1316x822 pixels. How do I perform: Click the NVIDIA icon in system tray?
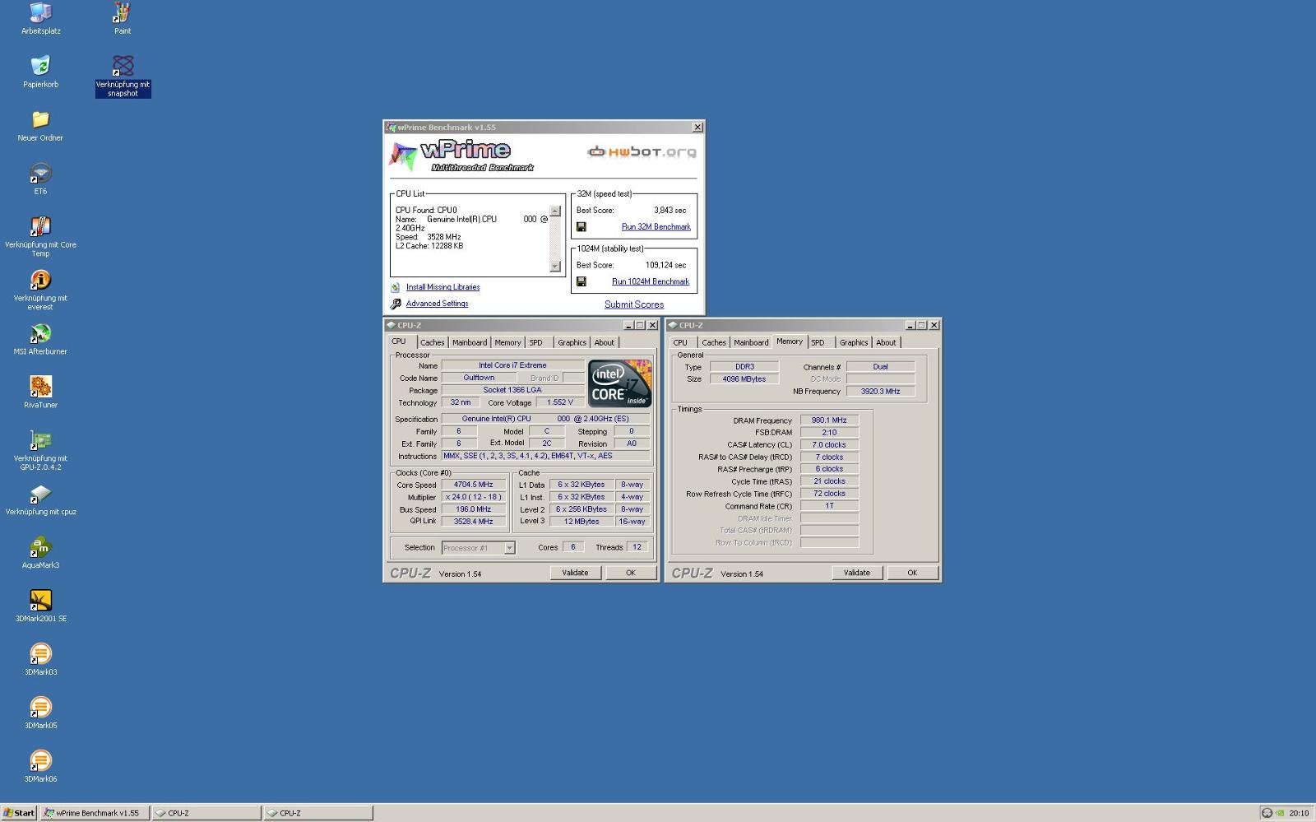(1281, 813)
